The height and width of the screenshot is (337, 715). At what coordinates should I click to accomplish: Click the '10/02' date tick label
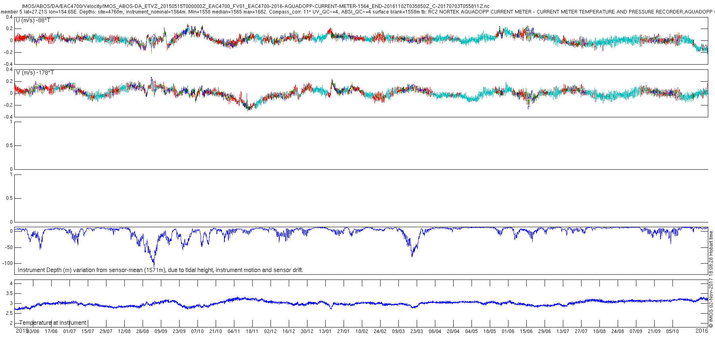pyautogui.click(x=362, y=331)
